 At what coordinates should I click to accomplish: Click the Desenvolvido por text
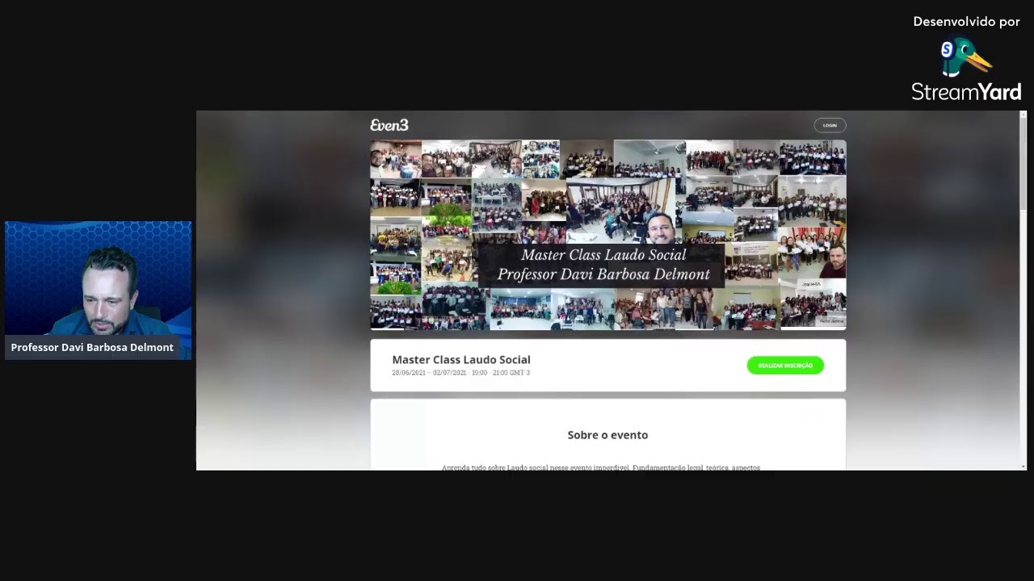[x=966, y=22]
